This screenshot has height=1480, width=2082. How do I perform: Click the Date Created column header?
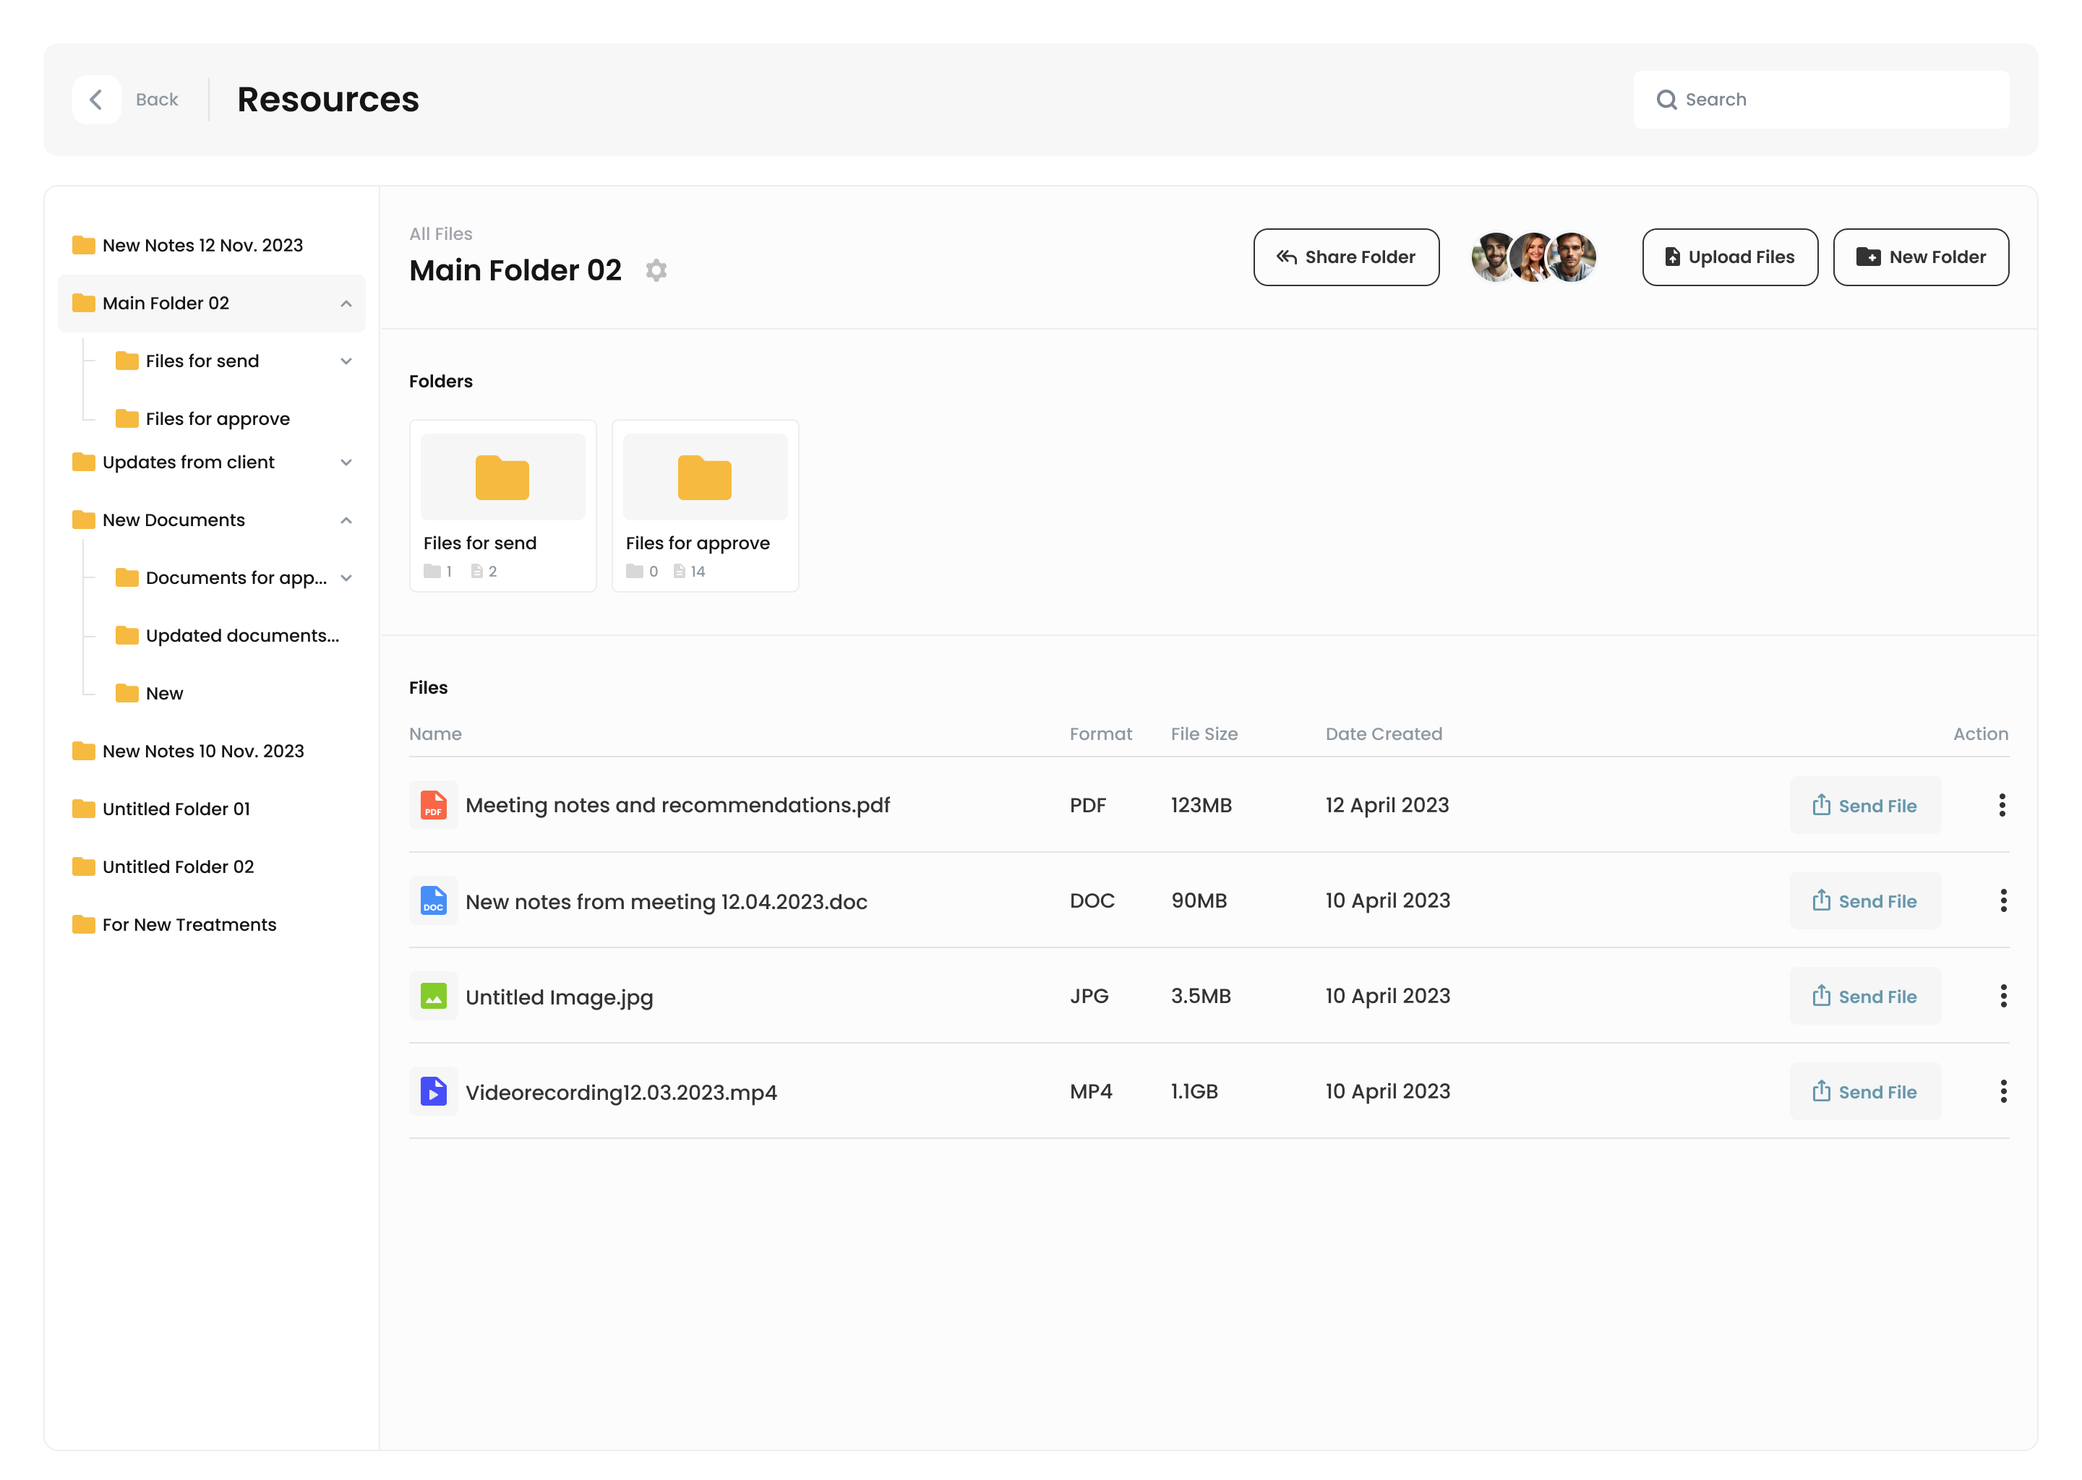(1384, 733)
